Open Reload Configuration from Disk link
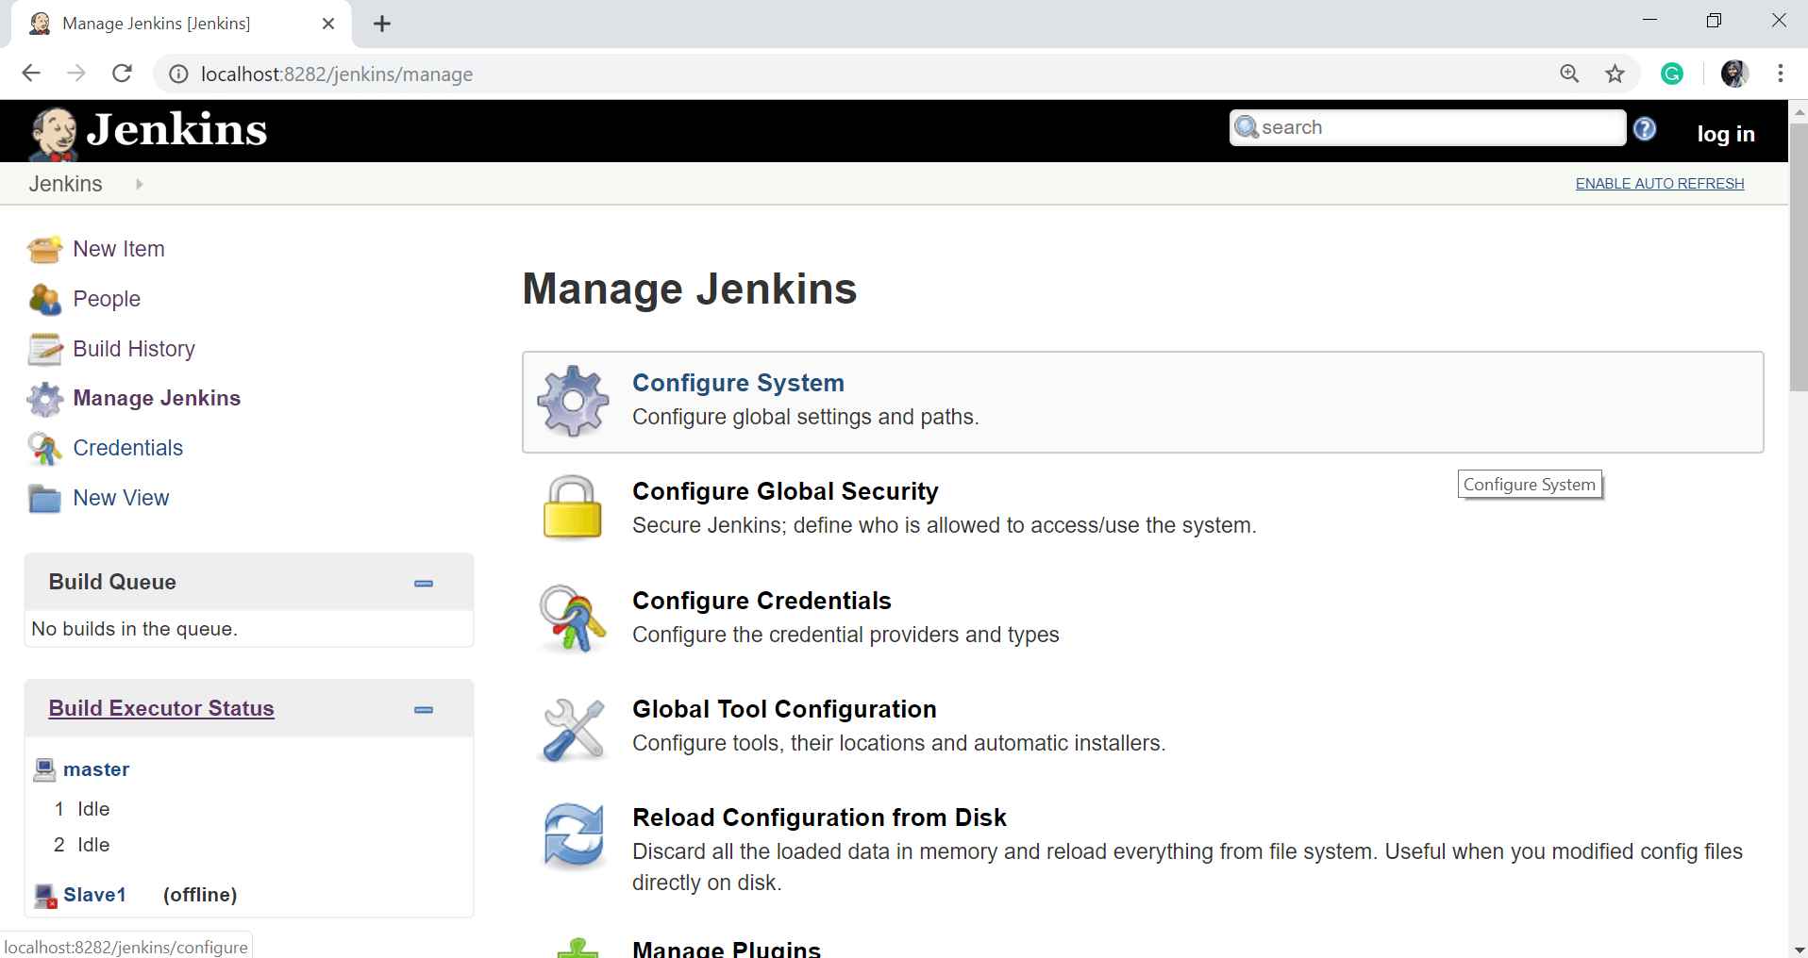This screenshot has width=1808, height=958. pyautogui.click(x=819, y=818)
